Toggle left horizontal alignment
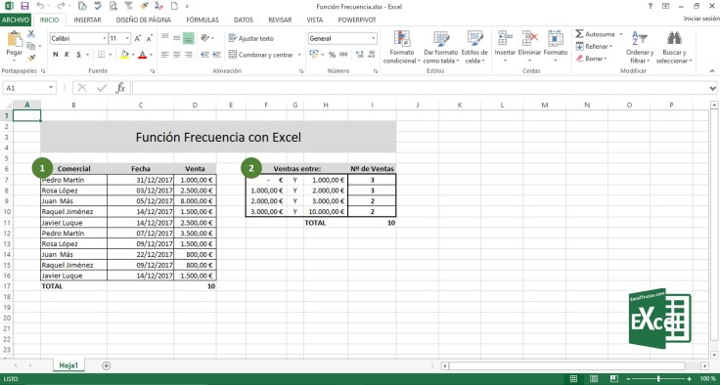 pos(165,55)
